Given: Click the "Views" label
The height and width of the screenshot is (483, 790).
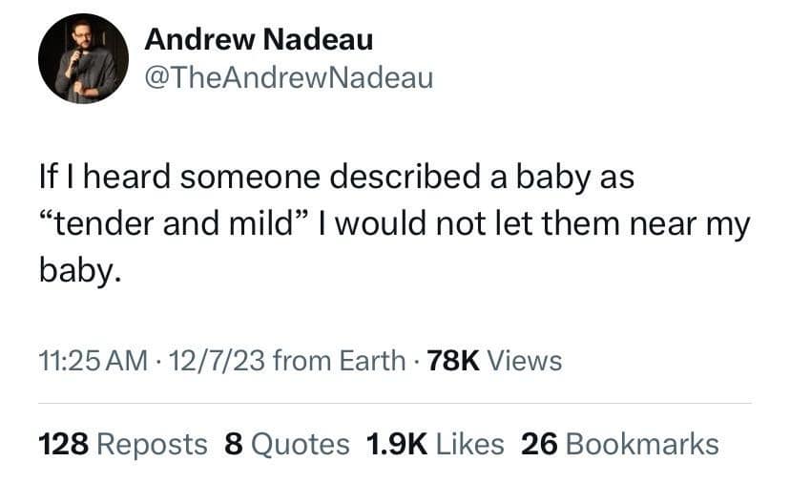Looking at the screenshot, I should tap(526, 361).
